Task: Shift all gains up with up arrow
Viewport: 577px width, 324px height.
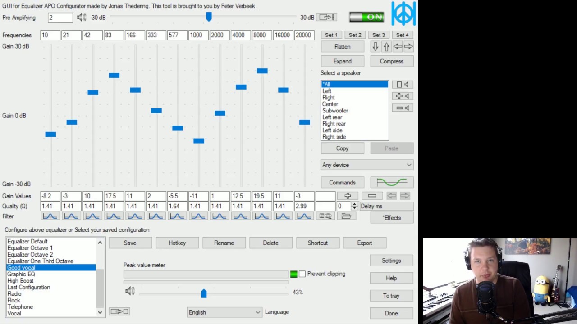Action: click(386, 46)
